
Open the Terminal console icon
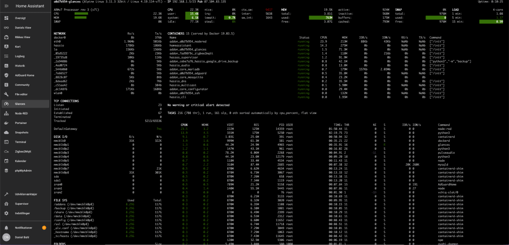pyautogui.click(x=6, y=142)
